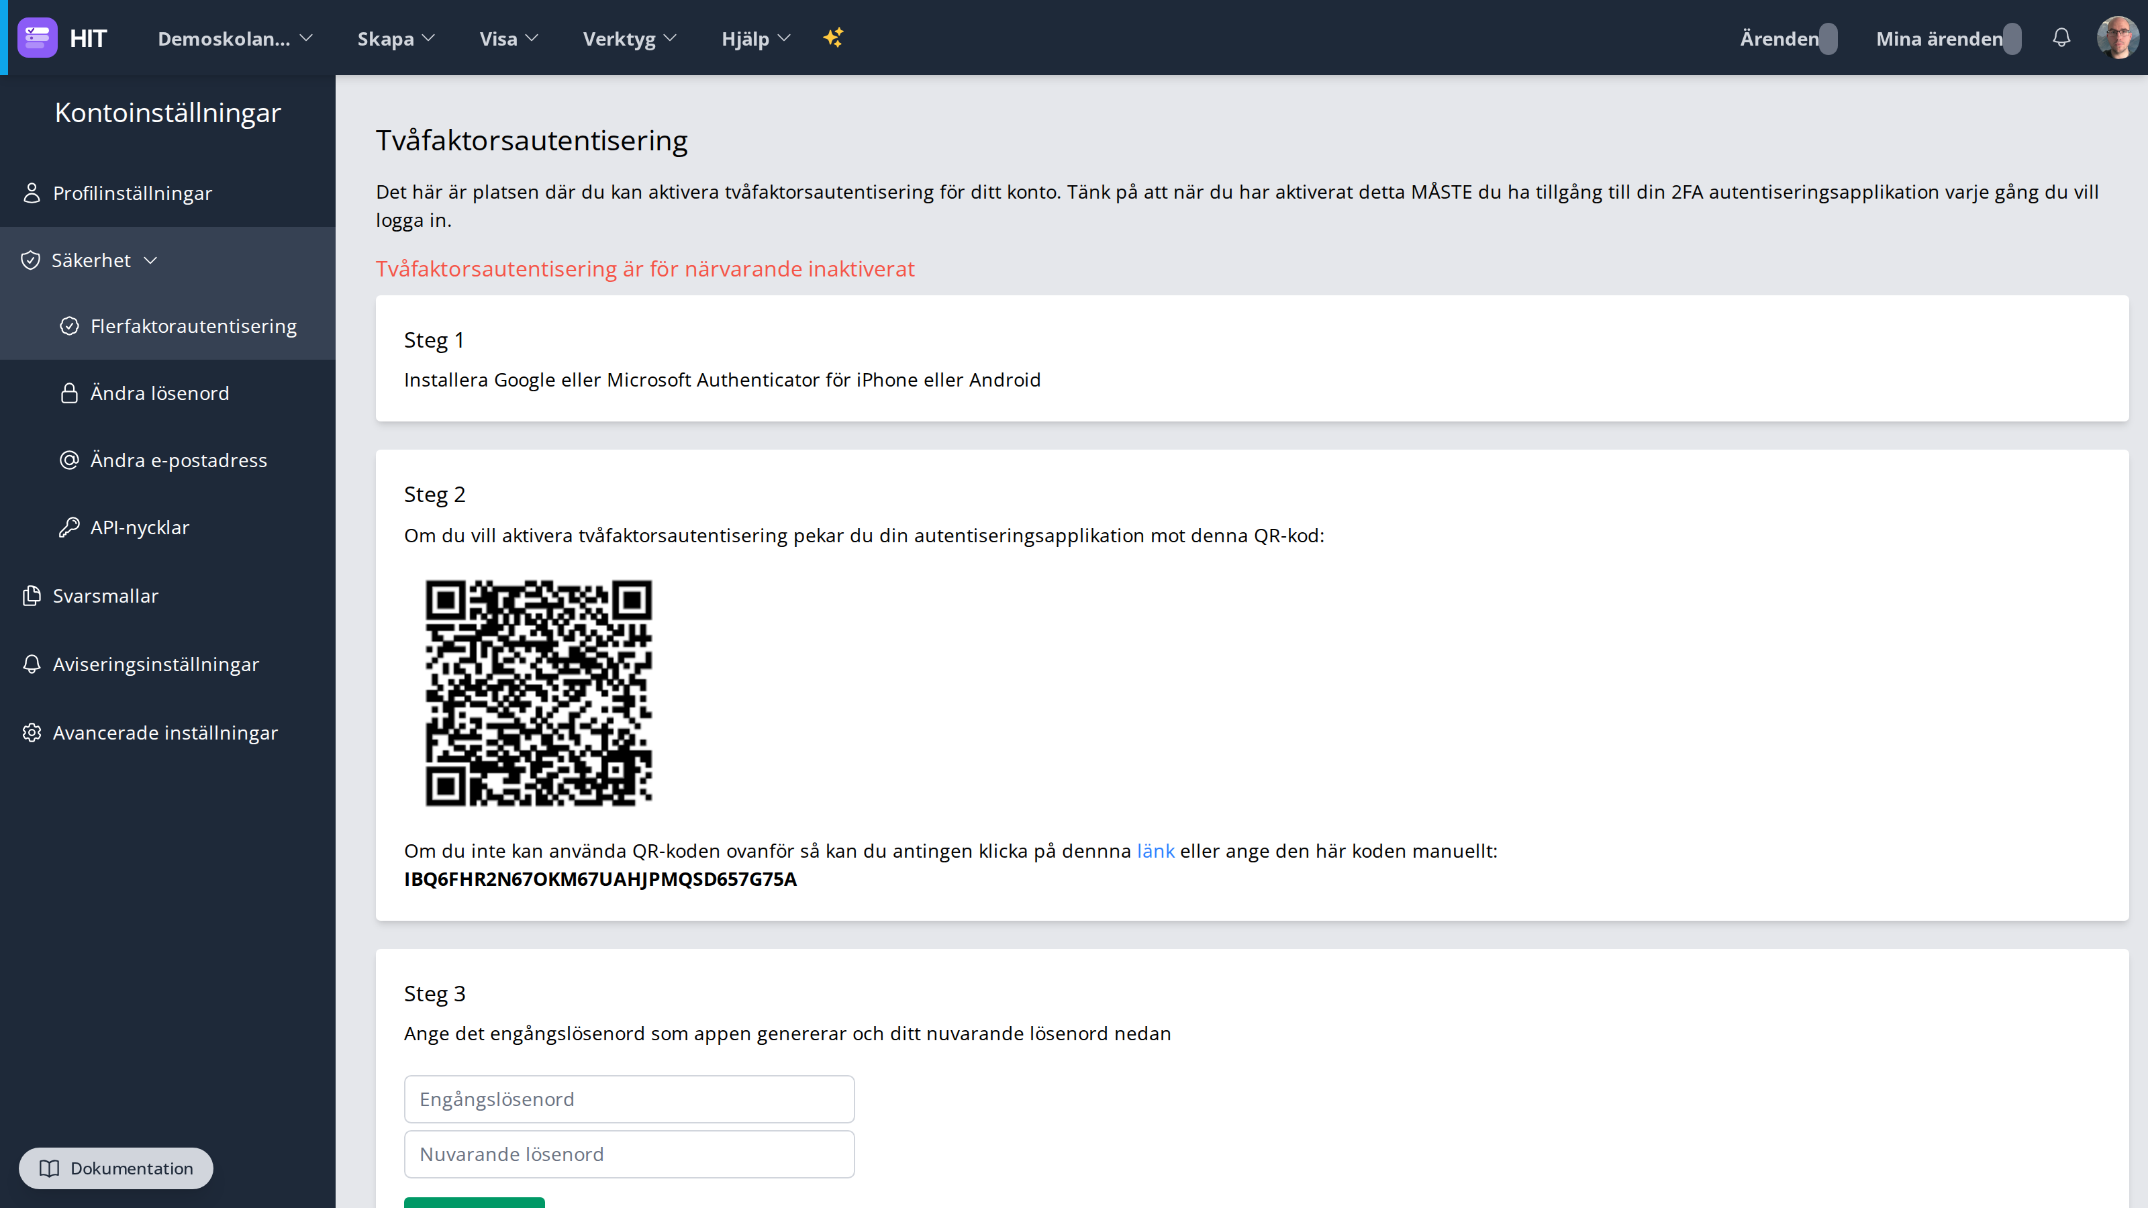Click the Kontoinställningar sidebar heading
Screen dimensions: 2148x1208
pos(168,113)
